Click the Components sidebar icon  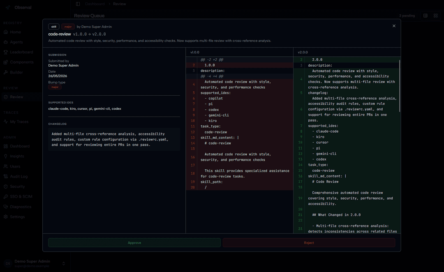click(6, 62)
